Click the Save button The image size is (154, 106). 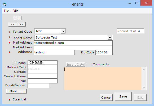coord(123,96)
